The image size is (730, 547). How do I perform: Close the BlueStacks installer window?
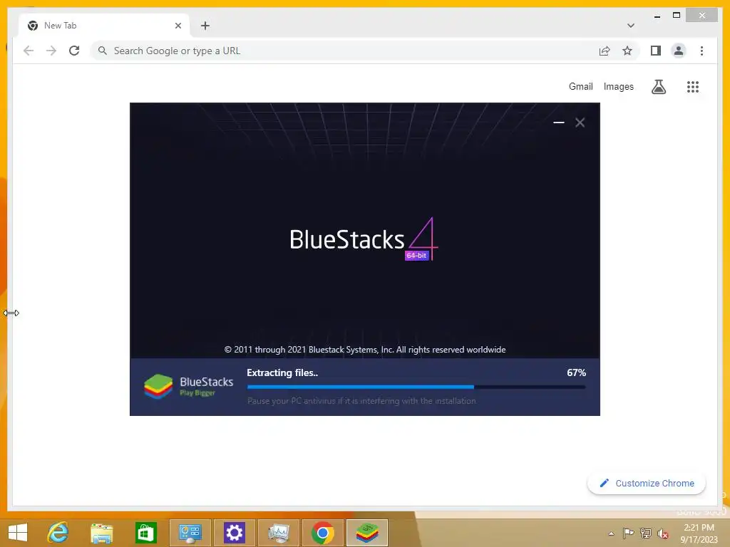click(580, 123)
